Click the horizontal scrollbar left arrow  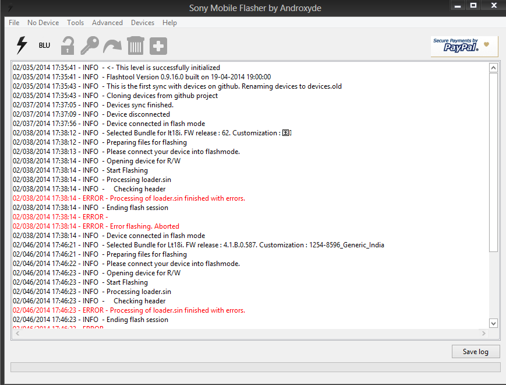(x=17, y=333)
